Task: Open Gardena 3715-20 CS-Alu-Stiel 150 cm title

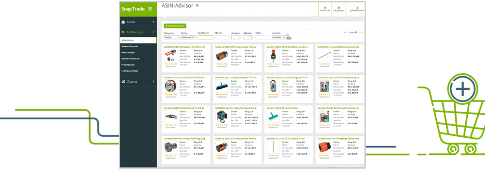Action: click(285, 139)
